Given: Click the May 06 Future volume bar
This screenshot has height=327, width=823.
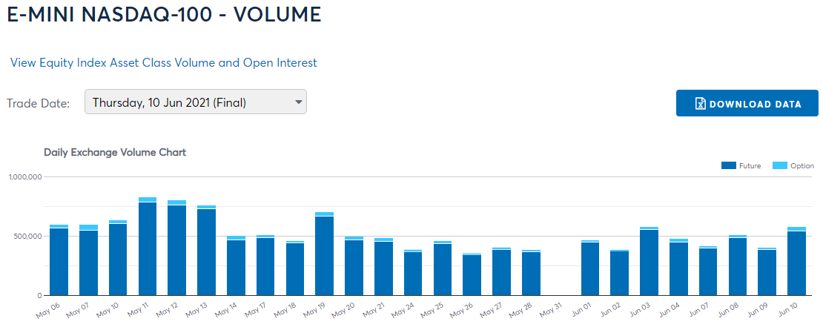Looking at the screenshot, I should pos(59,262).
